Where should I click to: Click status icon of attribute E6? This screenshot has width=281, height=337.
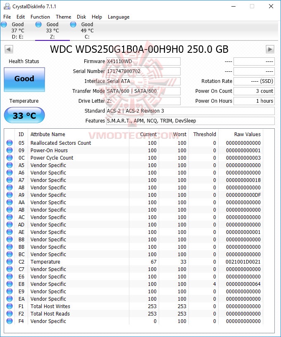point(10,276)
